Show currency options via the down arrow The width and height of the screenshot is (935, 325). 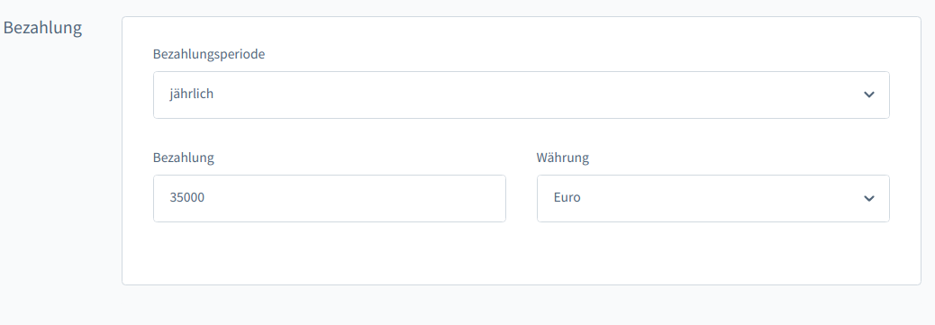[x=869, y=199]
